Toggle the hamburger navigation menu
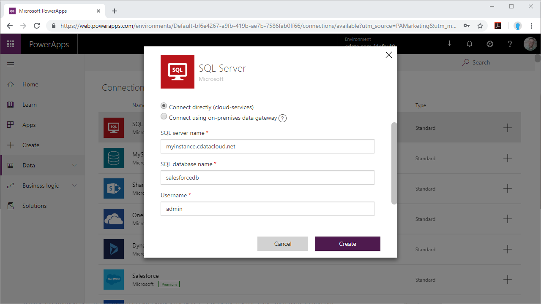This screenshot has width=541, height=304. 11,64
